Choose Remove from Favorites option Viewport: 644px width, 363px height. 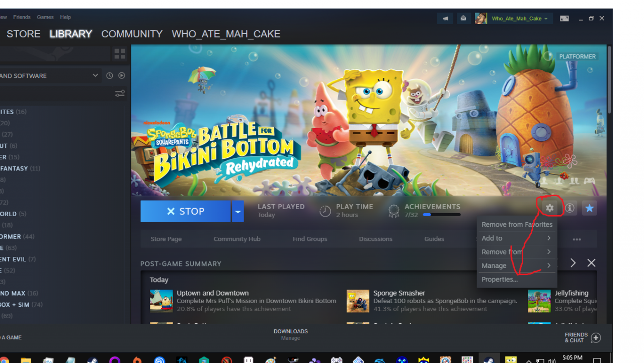[x=517, y=225]
